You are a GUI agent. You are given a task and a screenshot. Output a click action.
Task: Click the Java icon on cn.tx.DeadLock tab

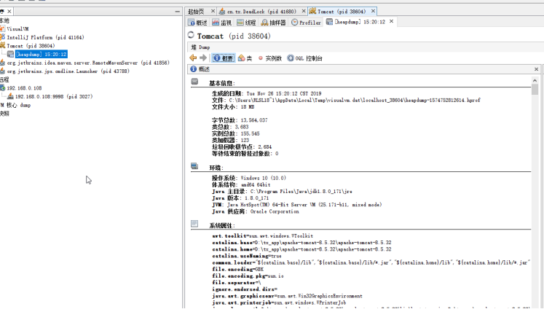pos(222,12)
